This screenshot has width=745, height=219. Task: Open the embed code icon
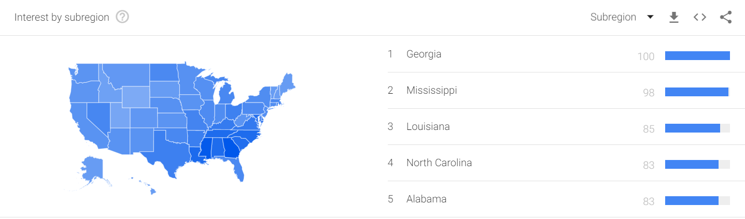(x=700, y=17)
